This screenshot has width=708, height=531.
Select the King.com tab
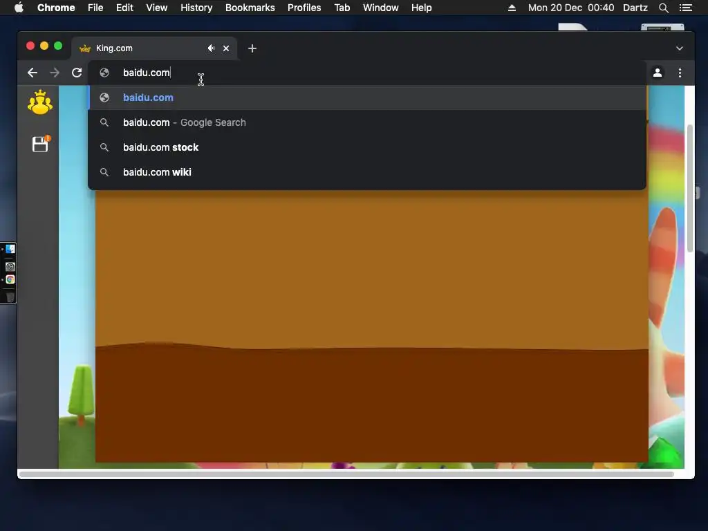tap(153, 48)
